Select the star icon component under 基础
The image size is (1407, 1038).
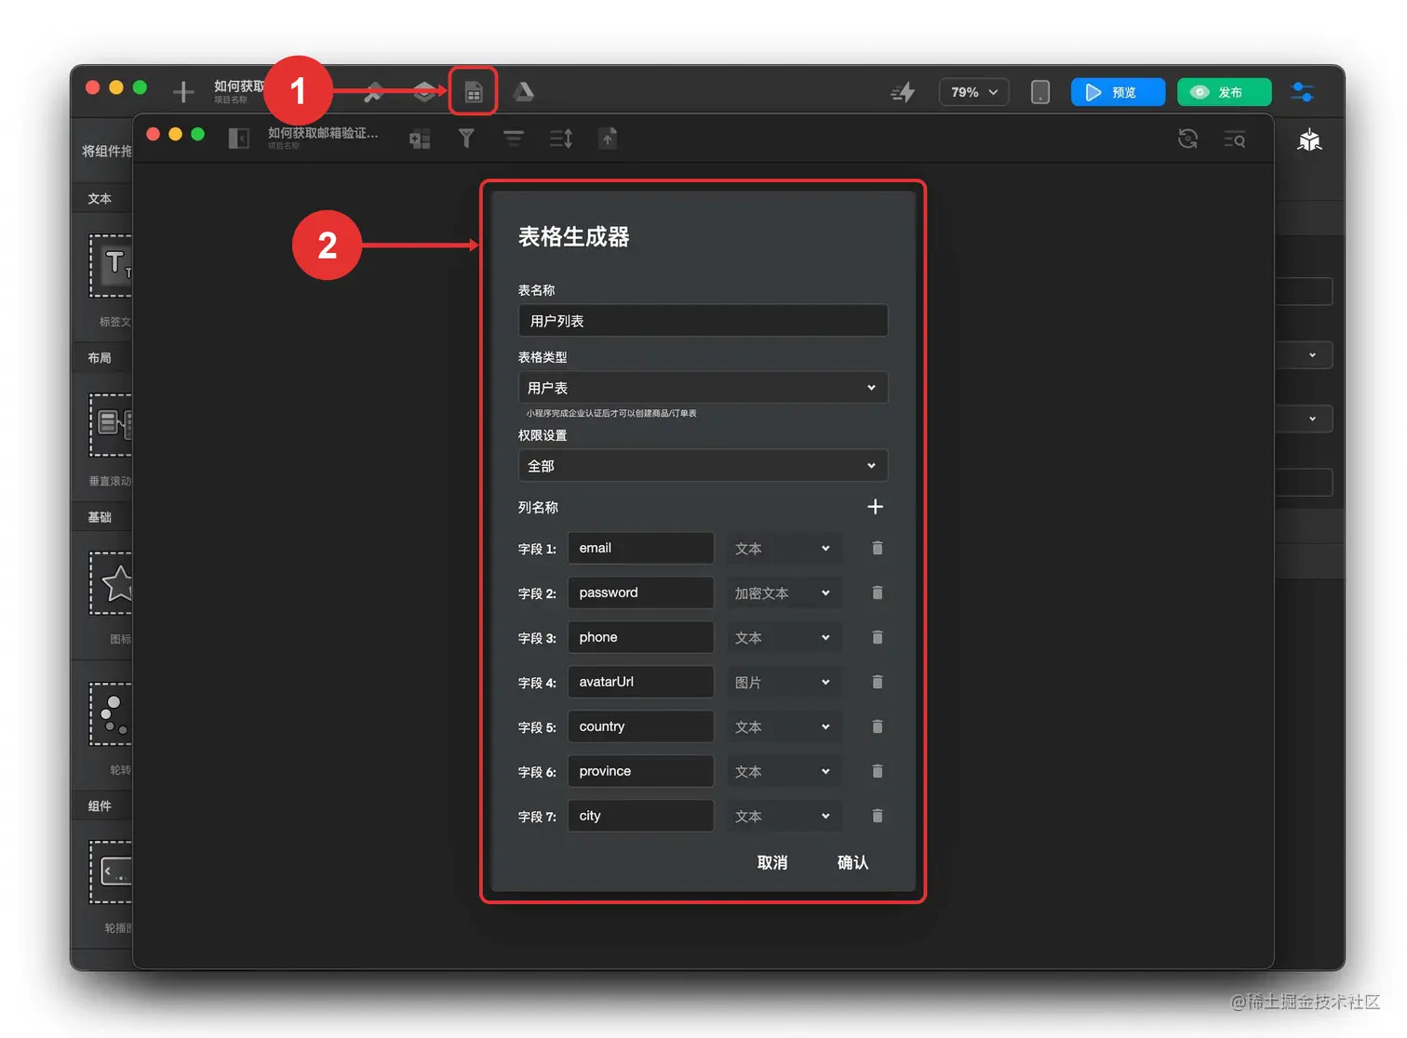[111, 583]
